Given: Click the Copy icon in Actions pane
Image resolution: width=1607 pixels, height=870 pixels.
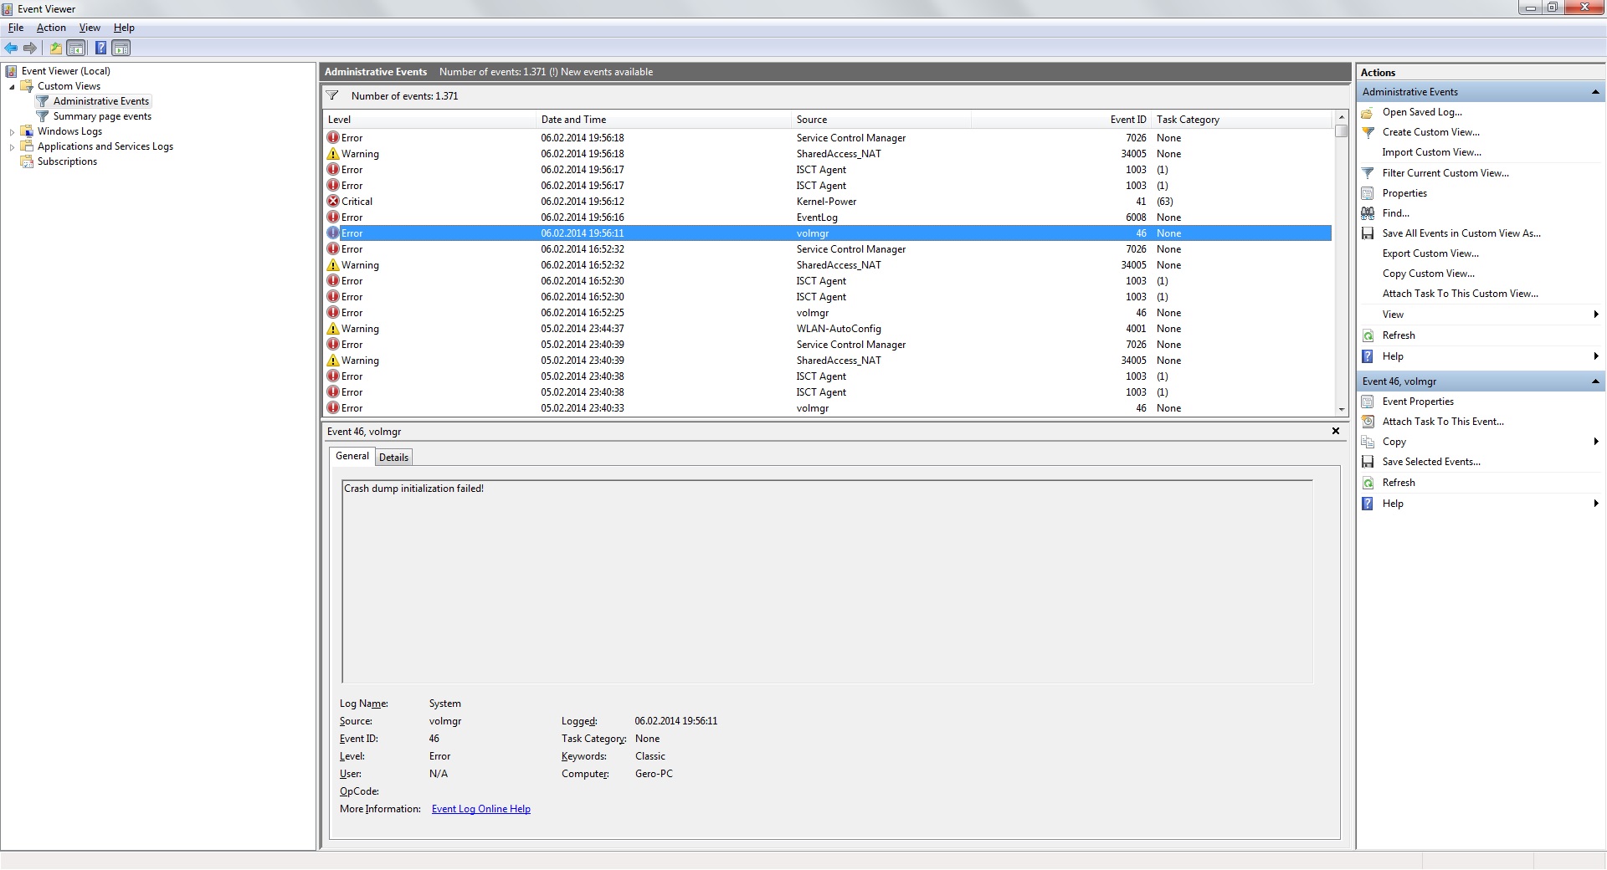Looking at the screenshot, I should (1368, 442).
